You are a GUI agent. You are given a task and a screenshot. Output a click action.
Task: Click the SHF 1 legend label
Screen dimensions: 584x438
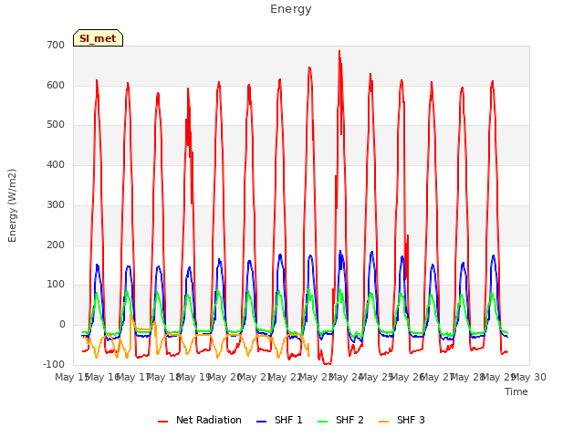[288, 420]
